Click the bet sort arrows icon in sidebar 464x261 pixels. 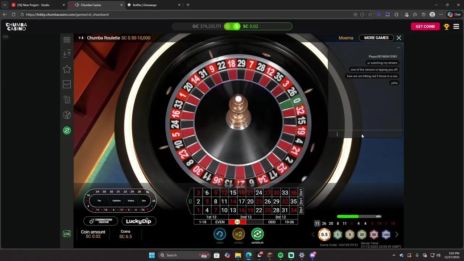pos(67,54)
